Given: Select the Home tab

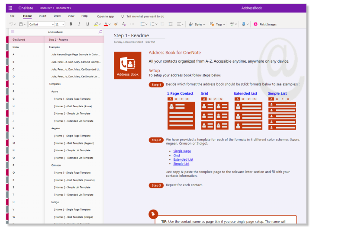Looking at the screenshot, I should coord(27,16).
